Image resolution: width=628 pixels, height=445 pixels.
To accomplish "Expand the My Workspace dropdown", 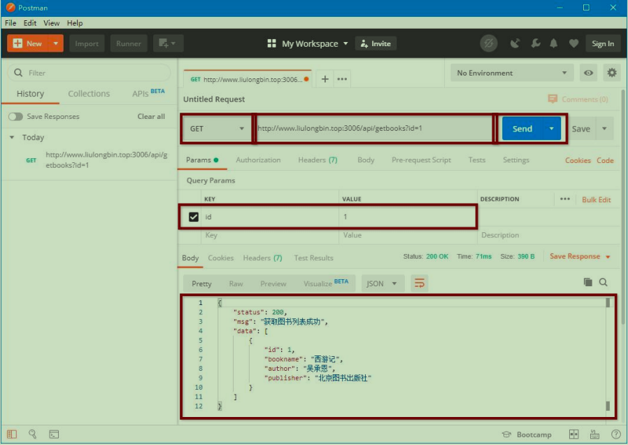I will (345, 43).
